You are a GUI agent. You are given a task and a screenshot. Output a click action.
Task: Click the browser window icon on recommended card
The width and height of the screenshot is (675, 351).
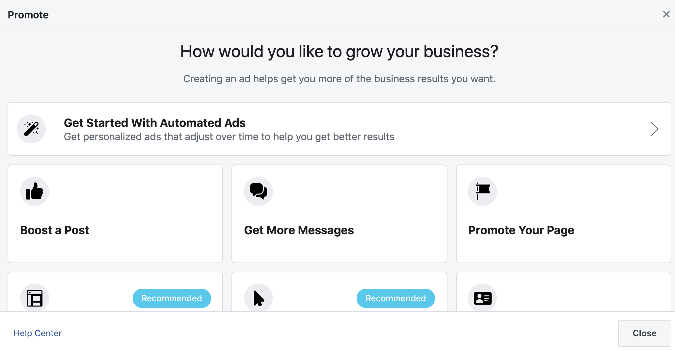pyautogui.click(x=35, y=298)
